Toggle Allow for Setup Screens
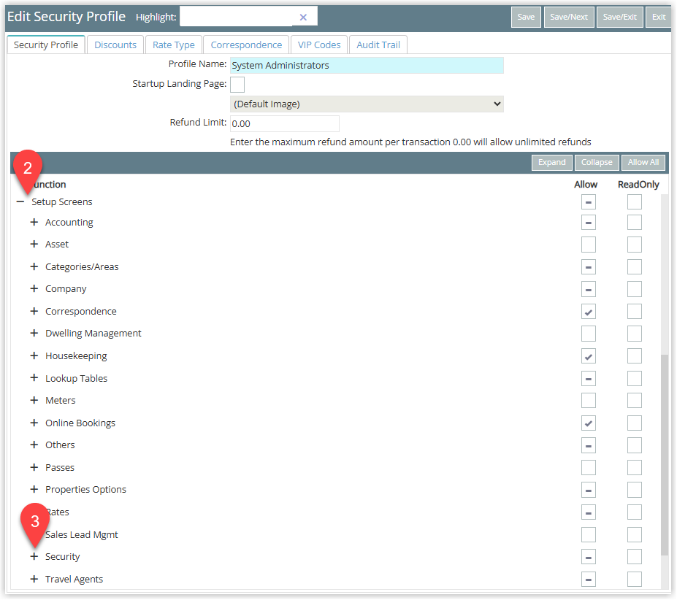Screen dimensions: 677x600 [588, 202]
